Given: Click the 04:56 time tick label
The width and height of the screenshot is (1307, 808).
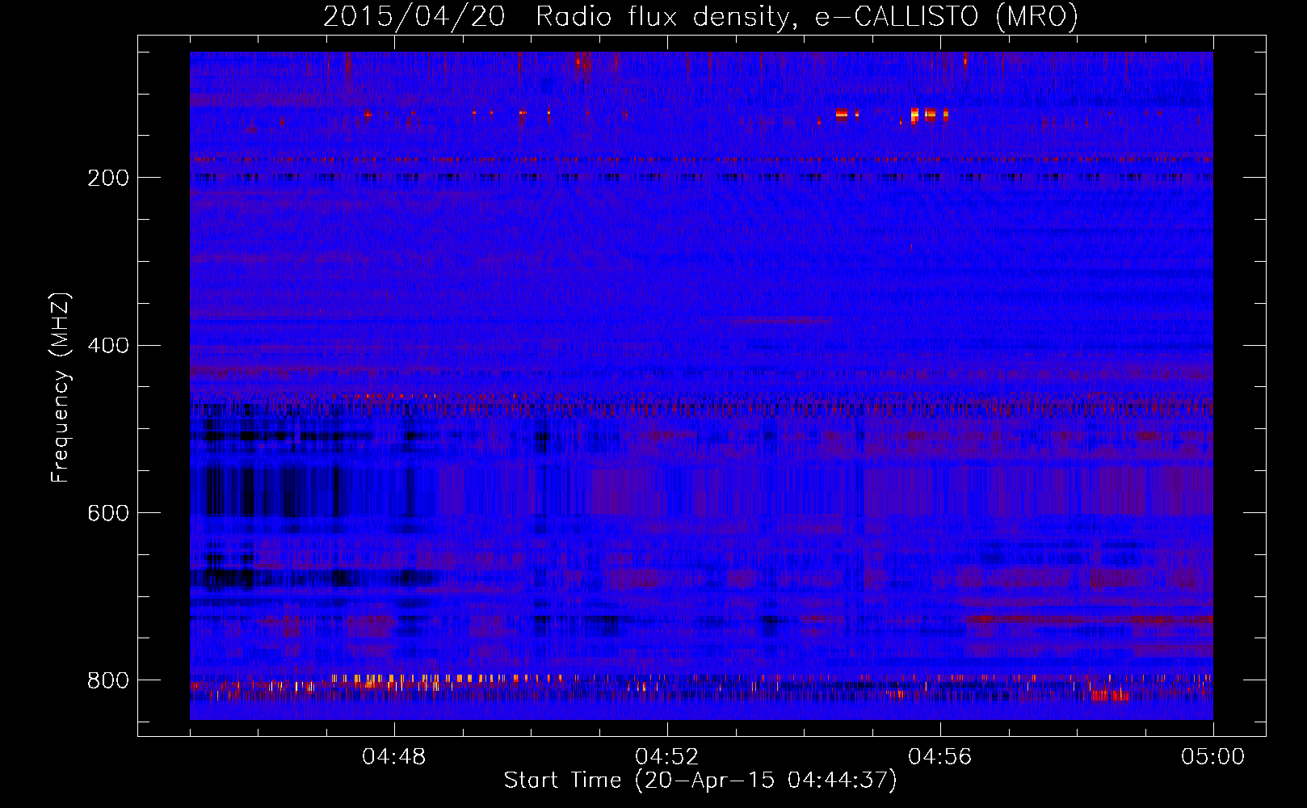Looking at the screenshot, I should click(x=940, y=757).
